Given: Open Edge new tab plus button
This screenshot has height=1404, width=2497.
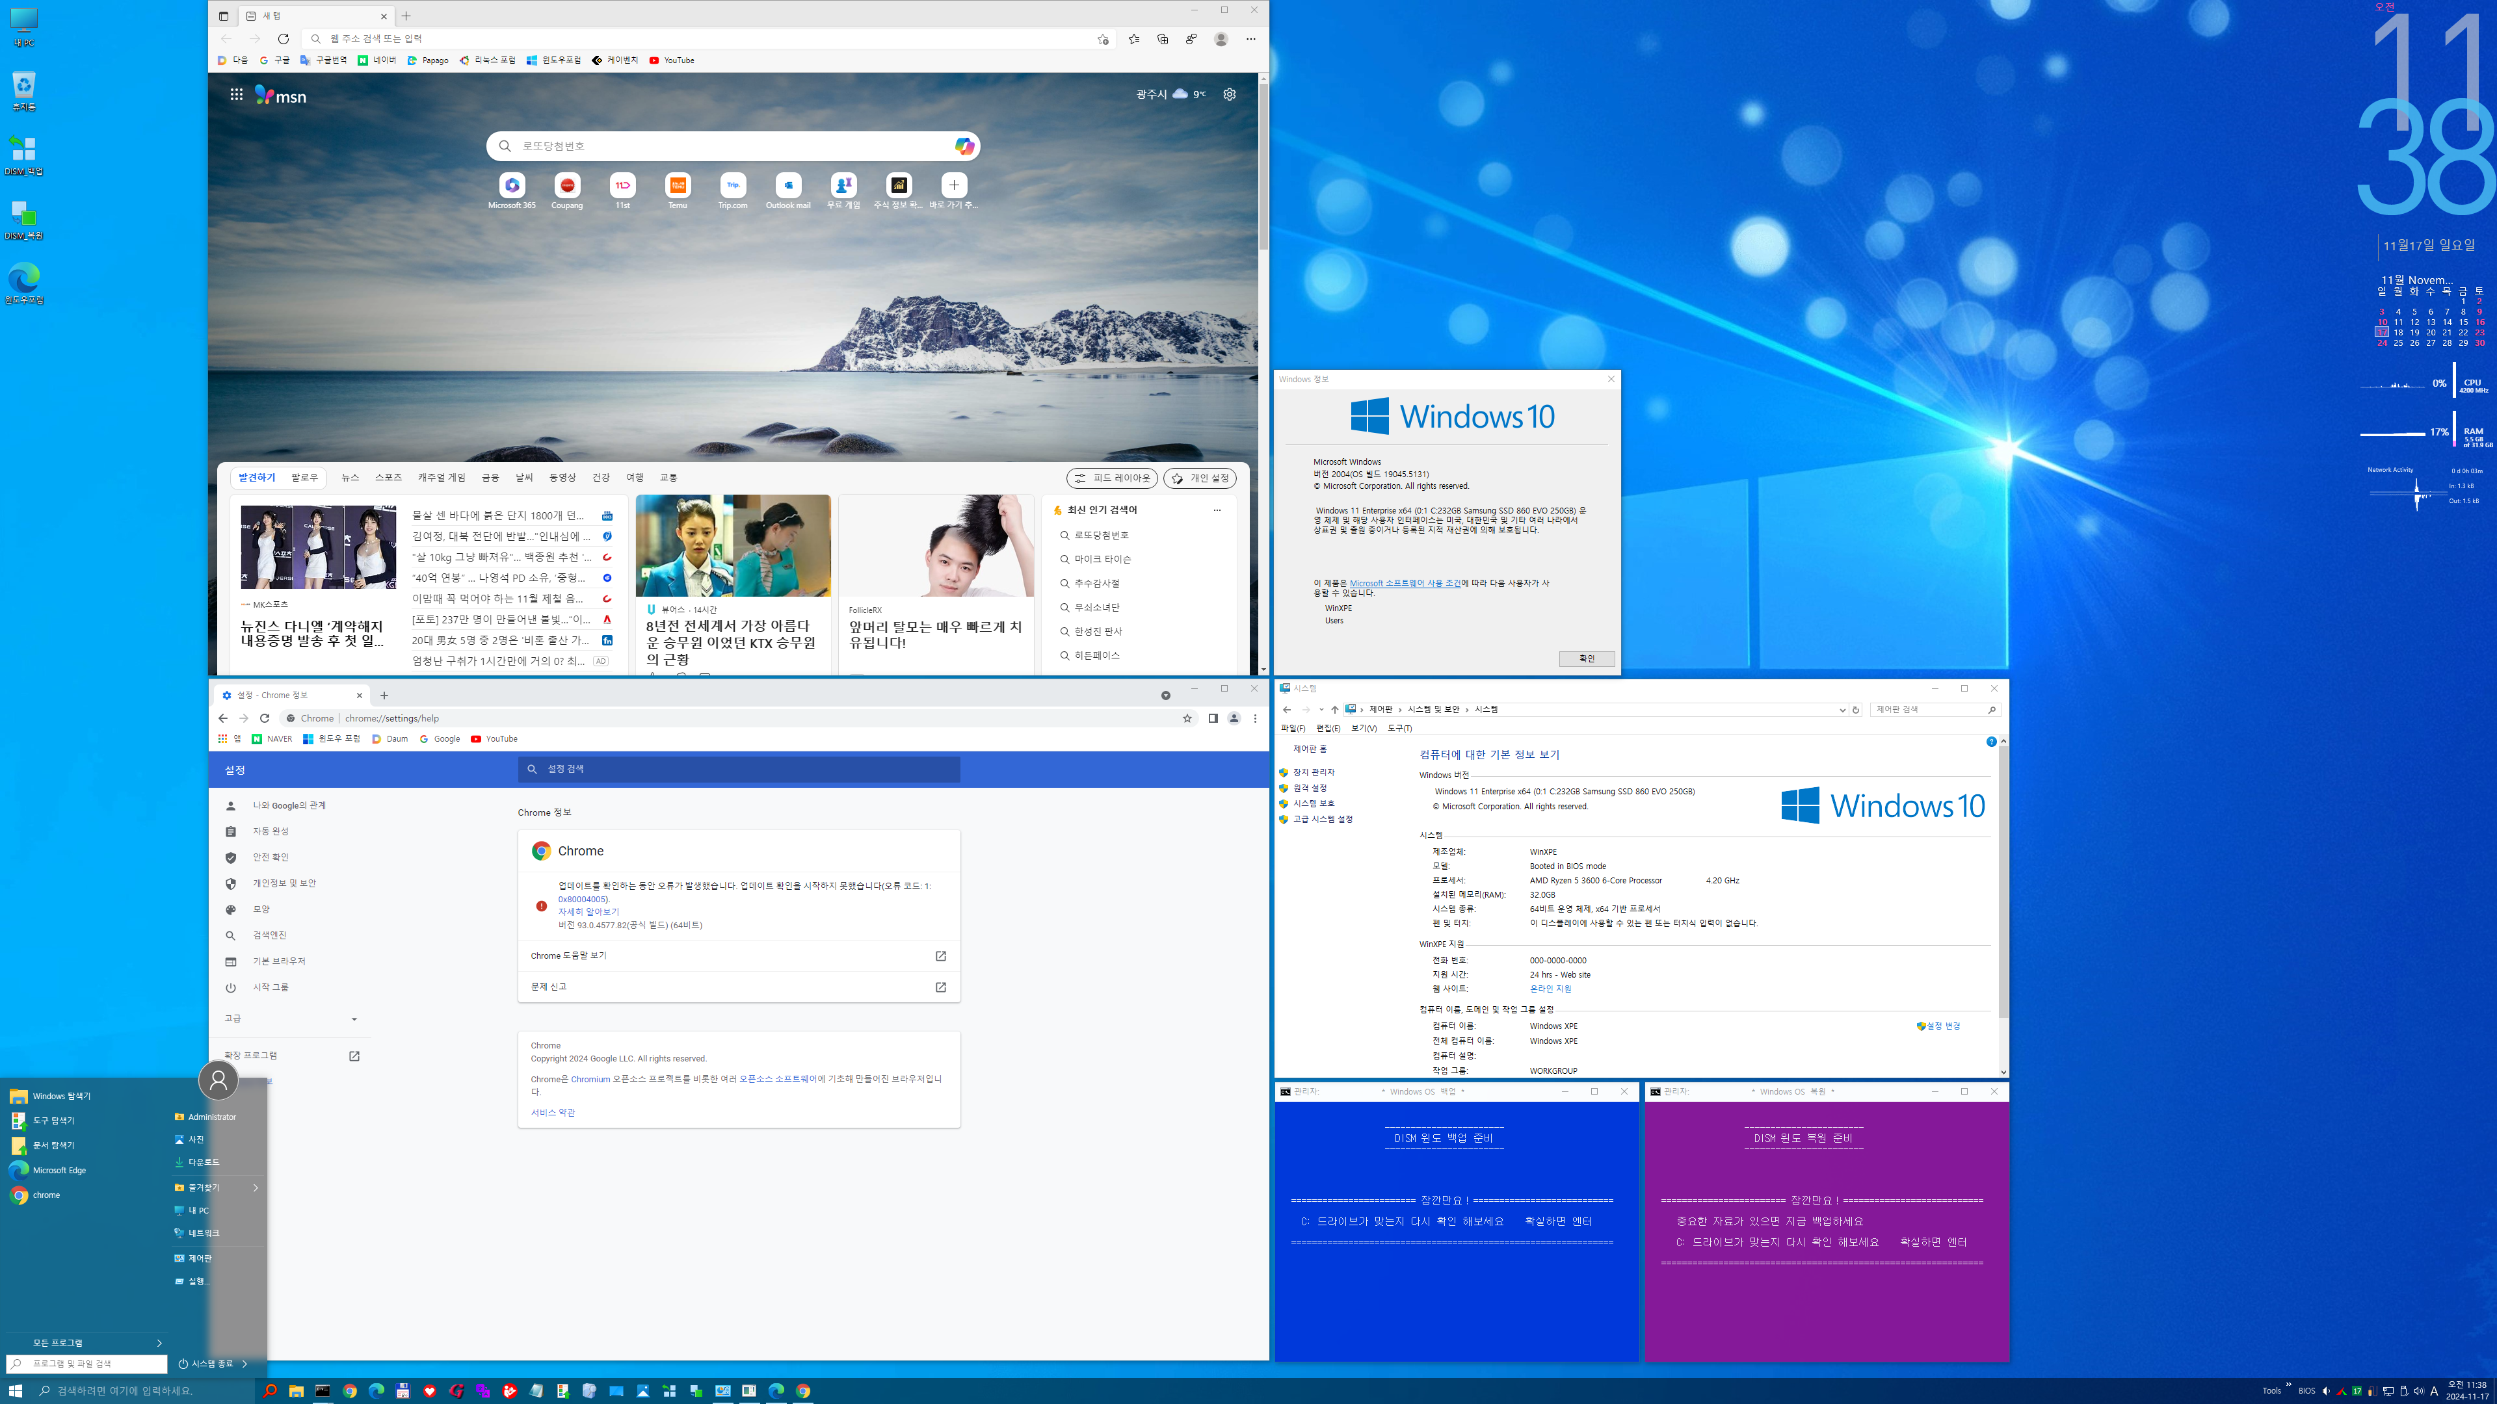Looking at the screenshot, I should click(406, 16).
